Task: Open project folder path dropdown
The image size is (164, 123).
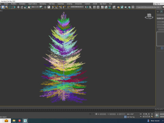Action: [x=149, y=7]
